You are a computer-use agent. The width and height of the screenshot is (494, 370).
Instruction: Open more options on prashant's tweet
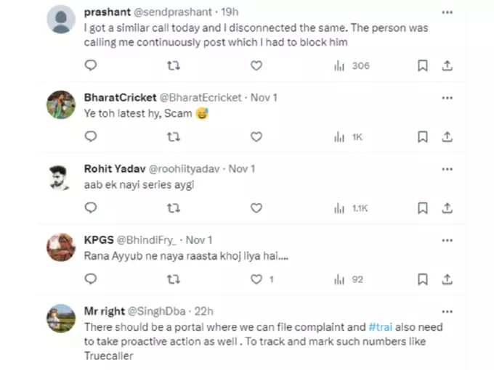coord(447,12)
